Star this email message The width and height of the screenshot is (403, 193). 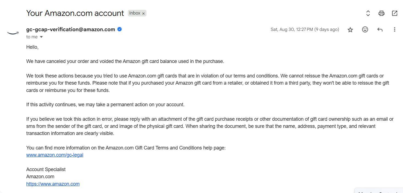(350, 30)
